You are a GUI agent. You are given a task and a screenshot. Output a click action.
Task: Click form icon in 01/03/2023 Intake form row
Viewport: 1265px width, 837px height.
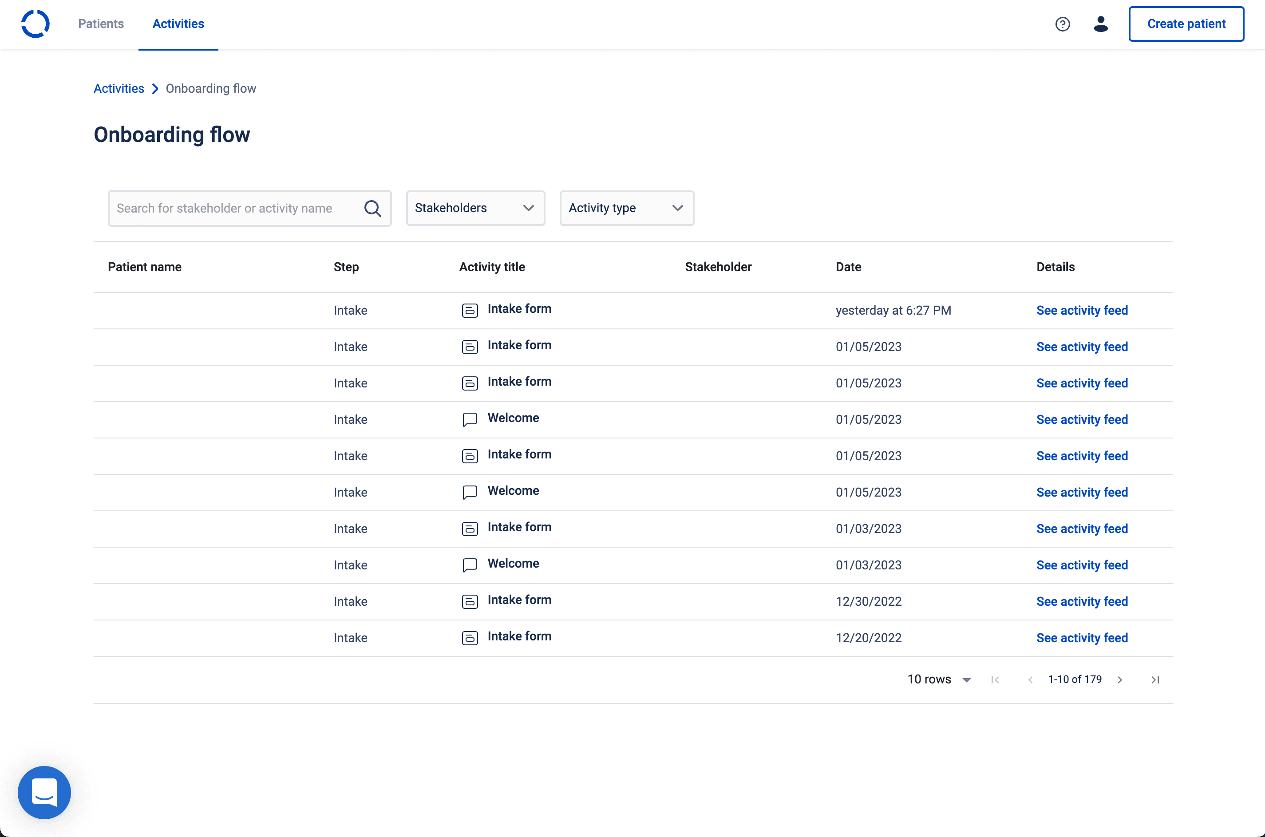click(470, 529)
